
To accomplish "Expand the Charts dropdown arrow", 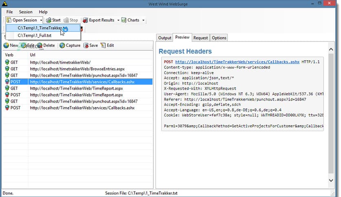I will tap(143, 20).
